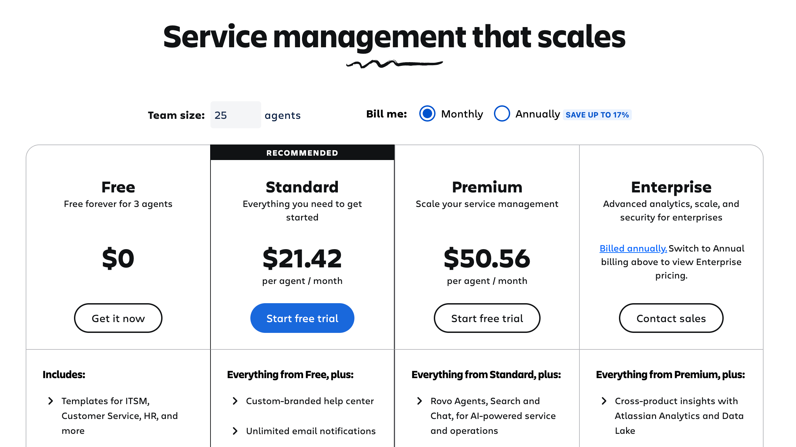The image size is (796, 447).
Task: Select the Monthly billing option
Action: [427, 114]
